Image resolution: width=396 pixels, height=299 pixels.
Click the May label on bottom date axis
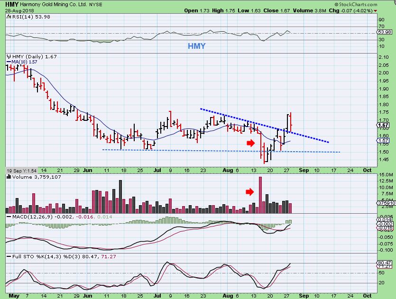click(14, 296)
